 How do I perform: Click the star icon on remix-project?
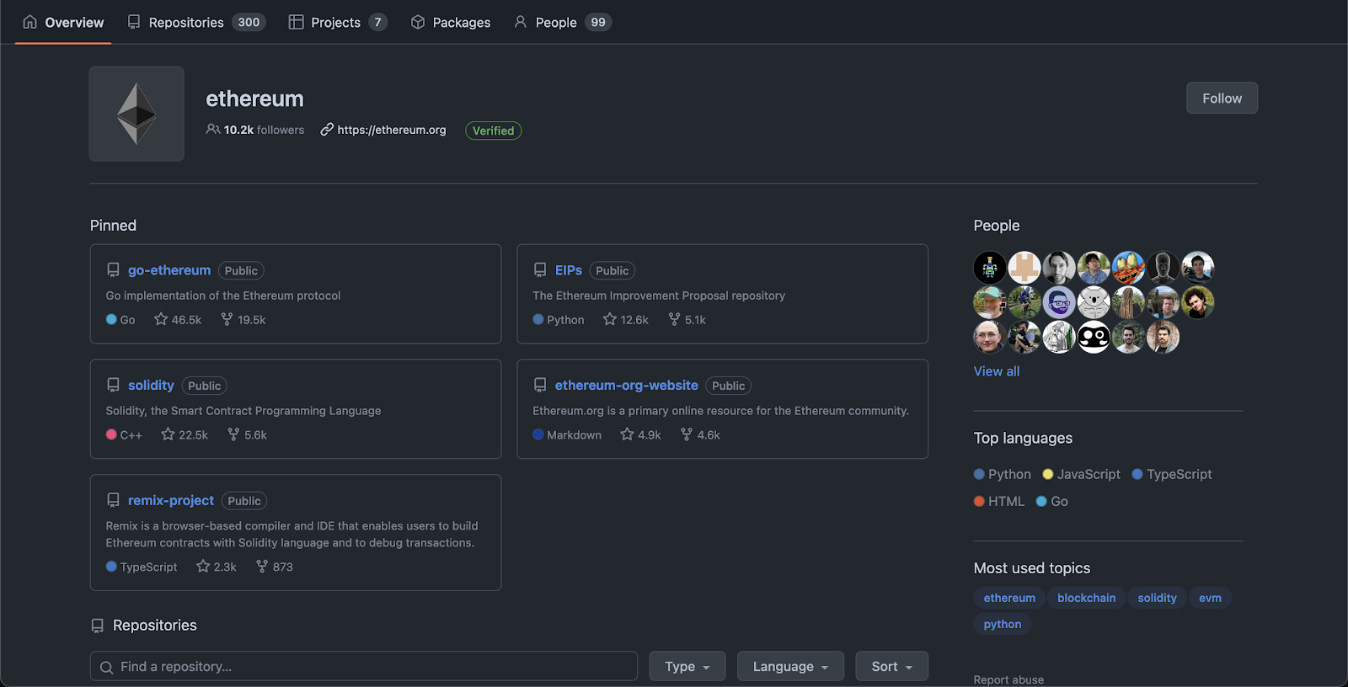click(203, 567)
